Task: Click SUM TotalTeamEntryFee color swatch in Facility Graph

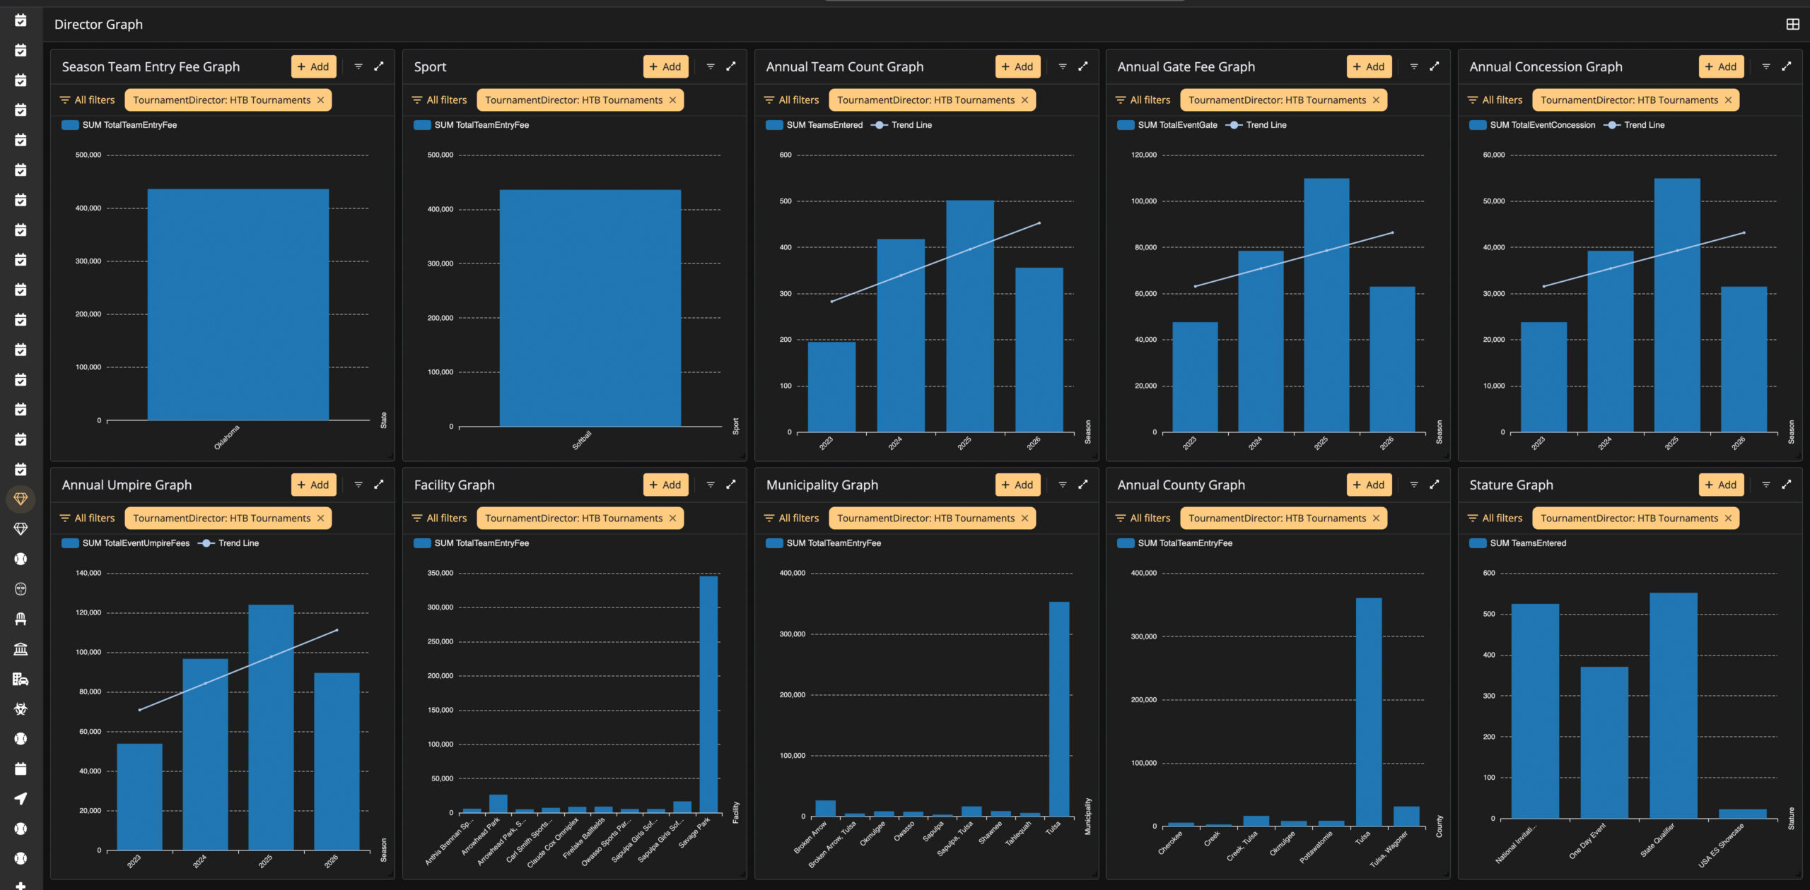Action: pyautogui.click(x=422, y=543)
